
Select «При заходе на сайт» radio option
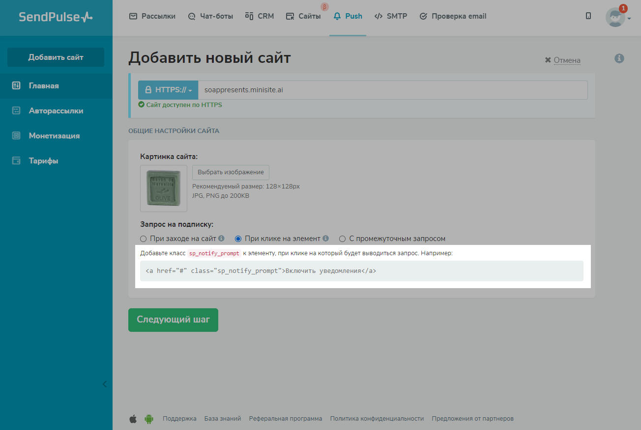(144, 239)
